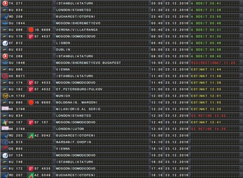Click the Tarom logo beside RO 203
The height and width of the screenshot is (178, 243).
pyautogui.click(x=6, y=135)
